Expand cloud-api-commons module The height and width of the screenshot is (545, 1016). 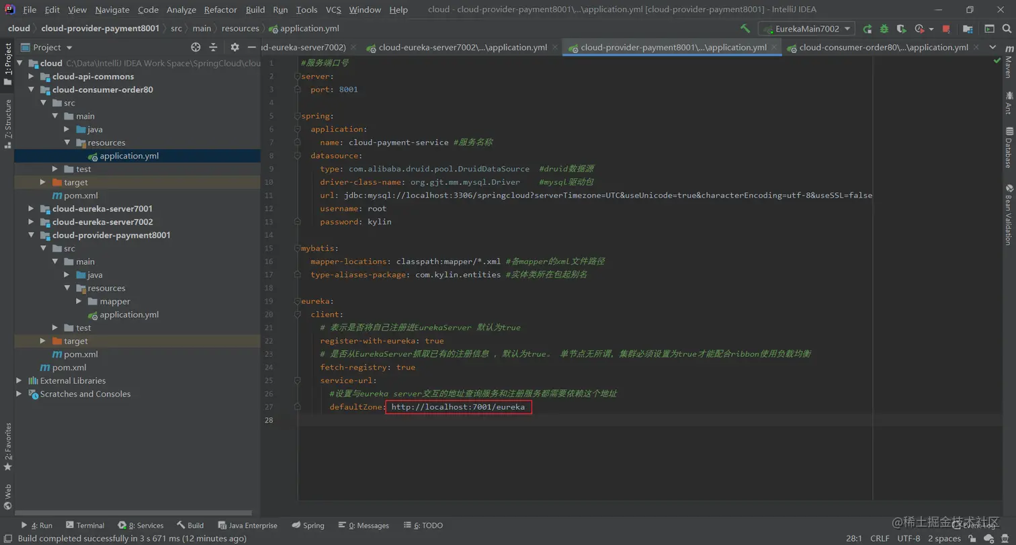click(x=31, y=77)
